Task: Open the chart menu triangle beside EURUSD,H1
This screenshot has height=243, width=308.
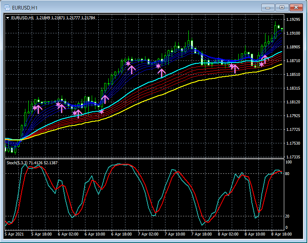Action: pos(8,18)
